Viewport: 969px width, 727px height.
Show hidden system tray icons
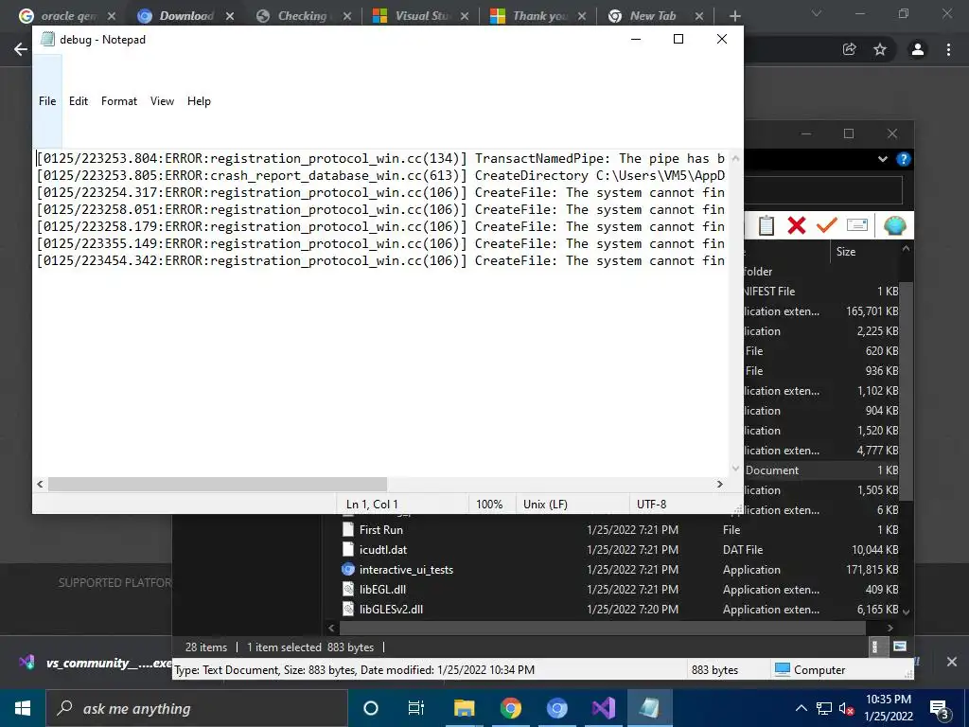801,708
